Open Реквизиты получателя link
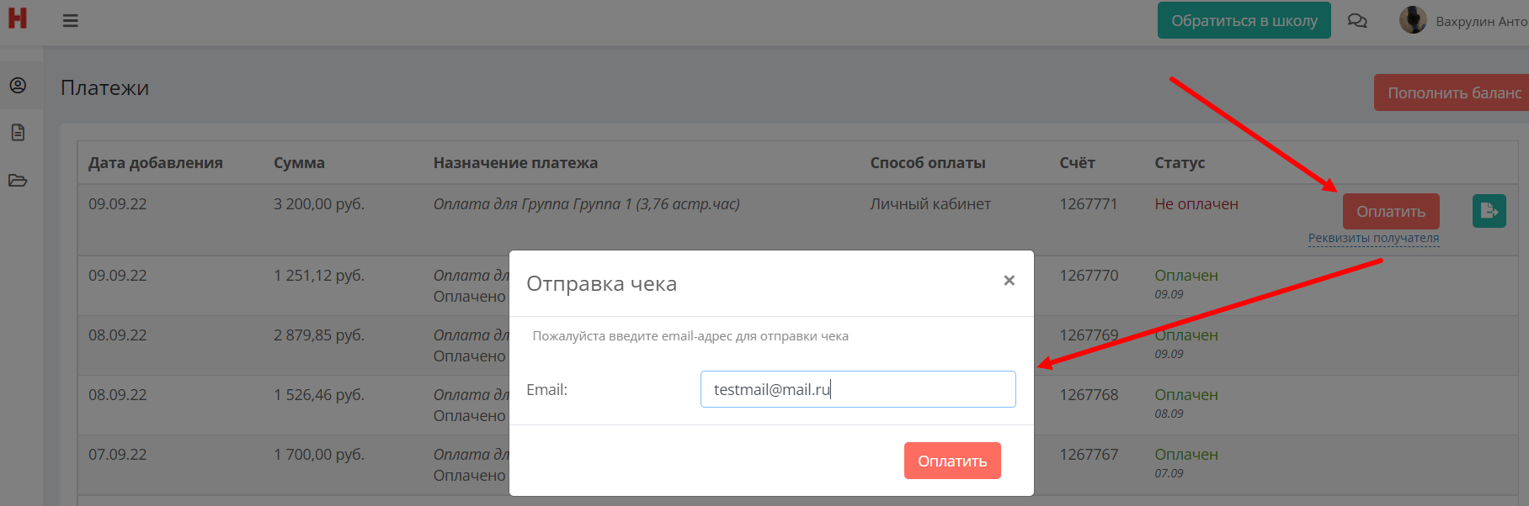The width and height of the screenshot is (1529, 506). click(1373, 238)
